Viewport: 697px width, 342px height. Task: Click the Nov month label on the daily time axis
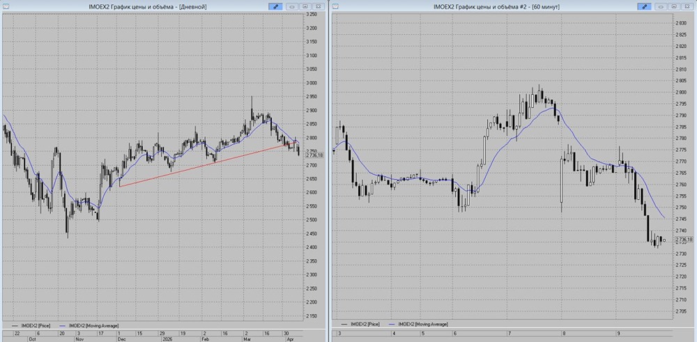(x=79, y=339)
